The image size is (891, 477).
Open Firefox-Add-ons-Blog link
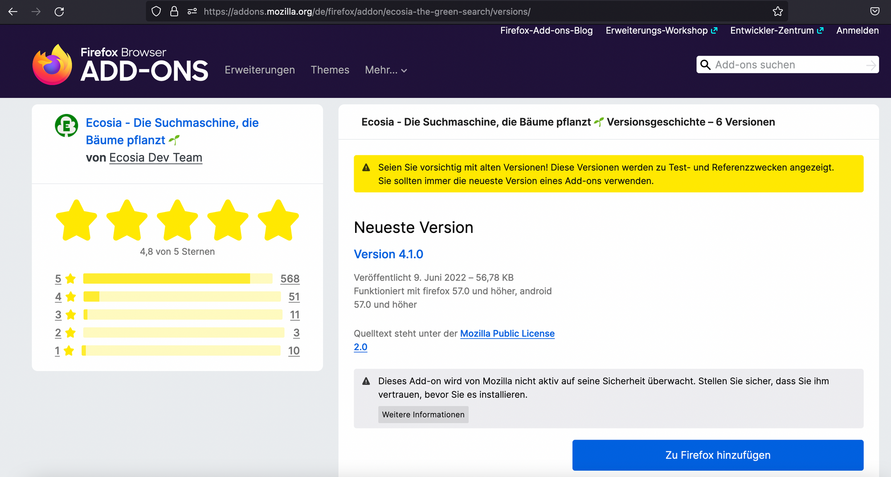click(546, 30)
